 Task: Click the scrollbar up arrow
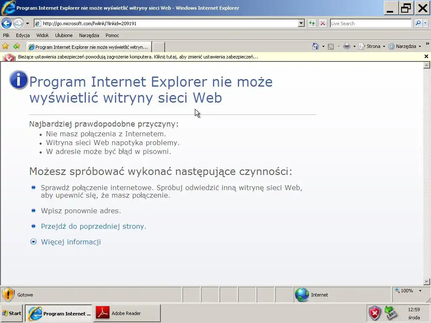click(x=427, y=65)
